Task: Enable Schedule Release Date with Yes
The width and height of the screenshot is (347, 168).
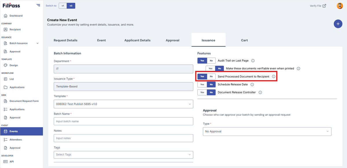Action: click(x=202, y=84)
